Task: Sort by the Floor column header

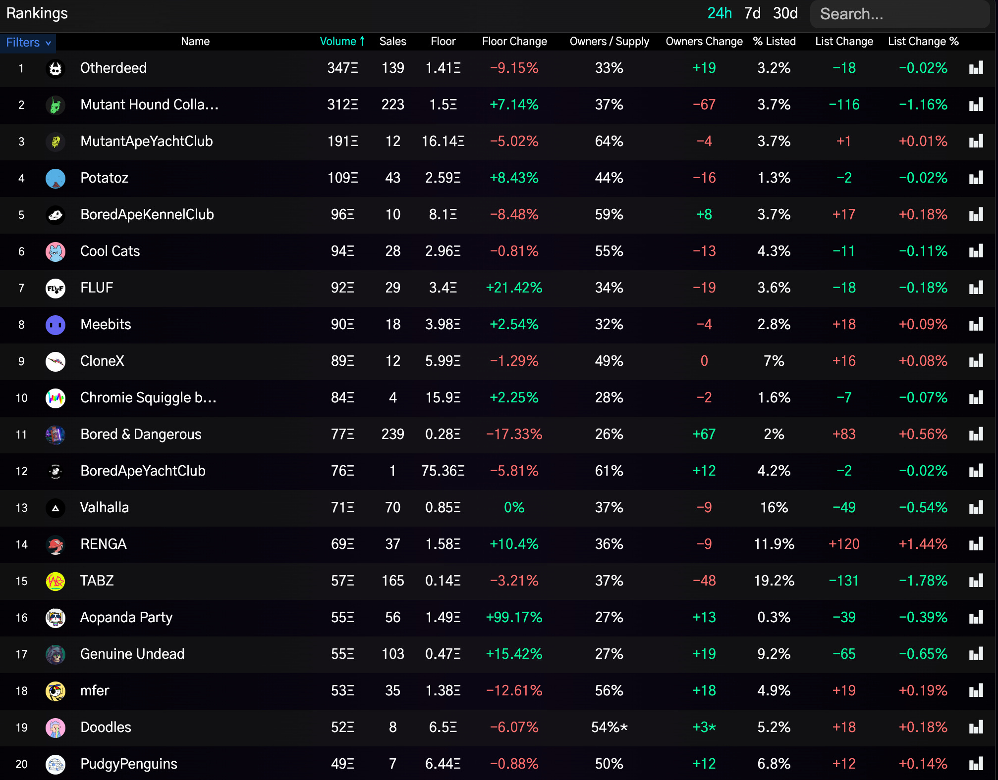Action: (443, 42)
